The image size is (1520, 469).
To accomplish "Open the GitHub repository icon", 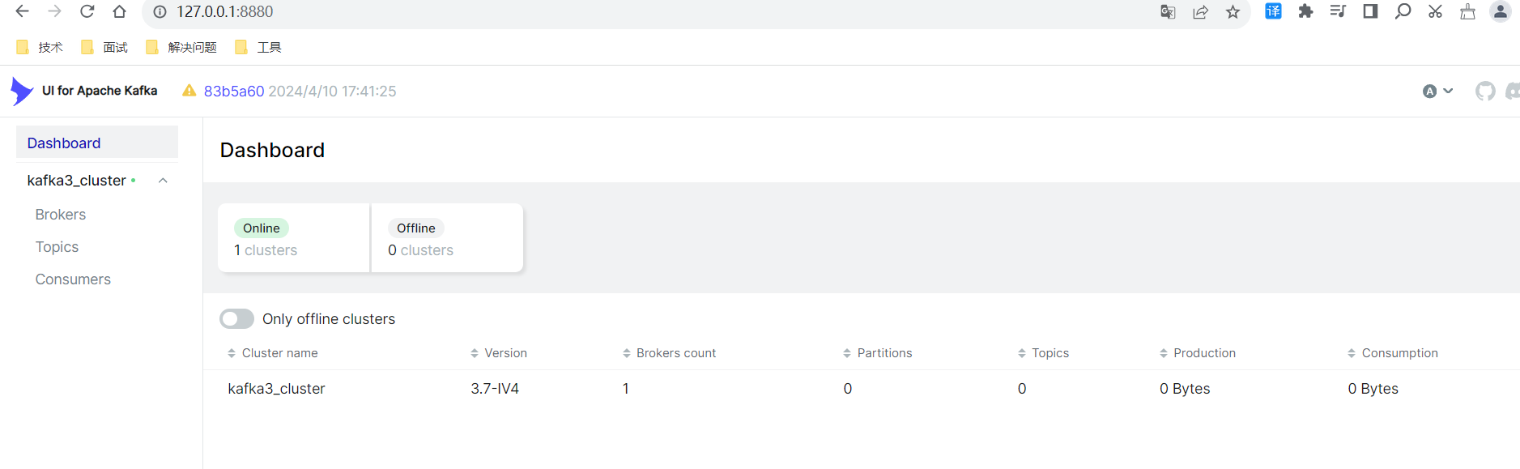I will click(1484, 92).
